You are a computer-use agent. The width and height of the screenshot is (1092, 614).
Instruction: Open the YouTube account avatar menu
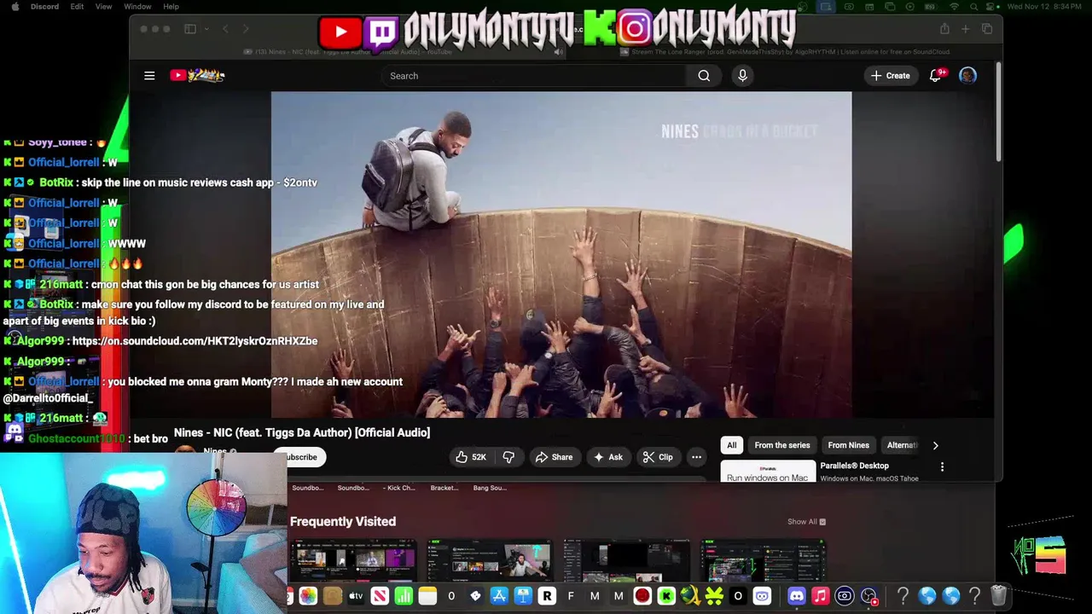[967, 76]
